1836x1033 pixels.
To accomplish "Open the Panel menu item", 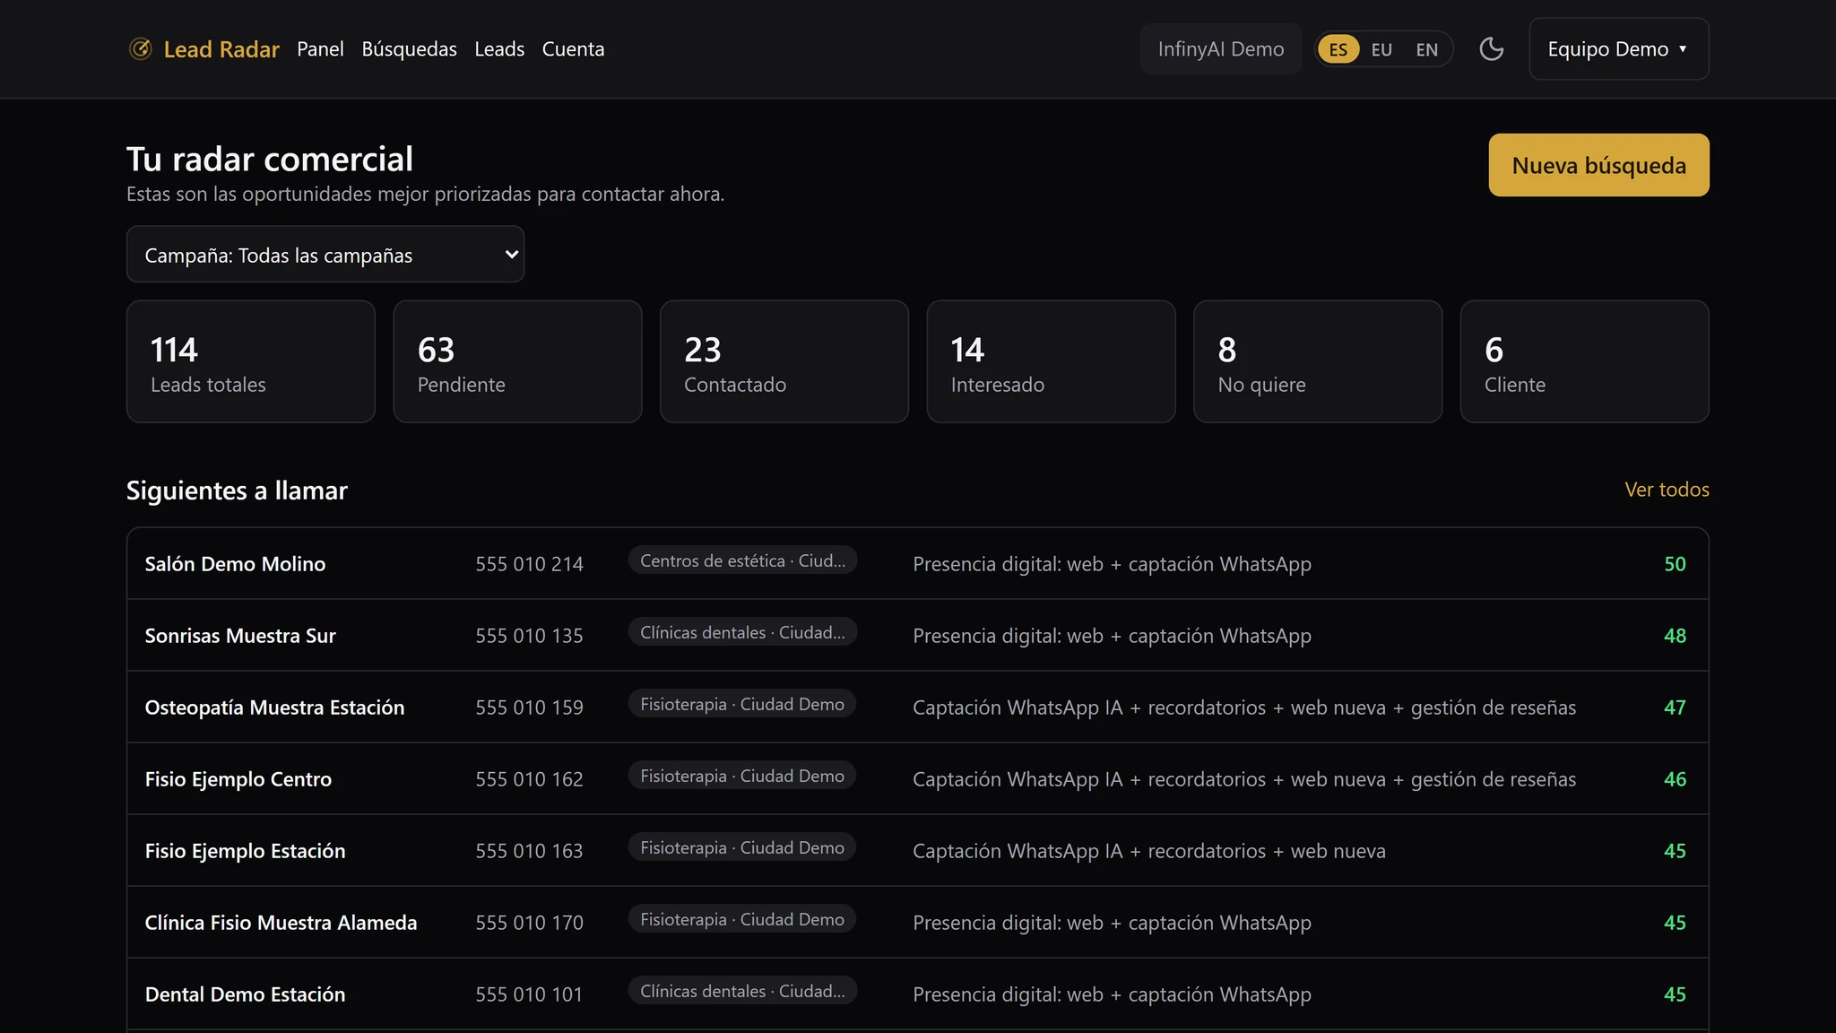I will (x=320, y=49).
